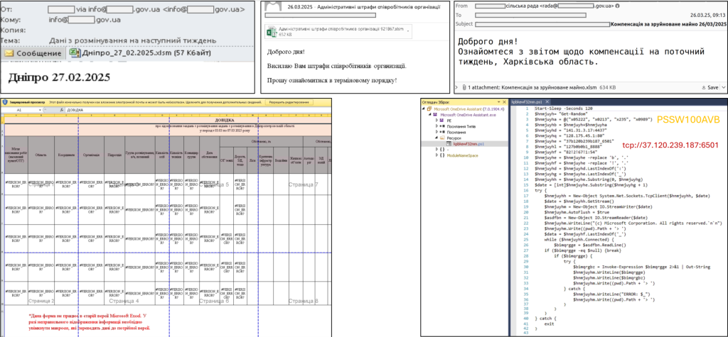
Task: Open Компенсація за зруйноване майно.xlsm attachment
Action: coord(549,87)
